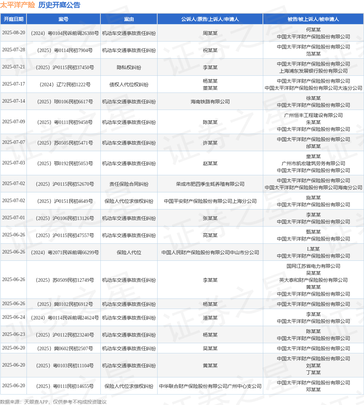Click the 债权人代位权纠纷 case cause

click(129, 84)
